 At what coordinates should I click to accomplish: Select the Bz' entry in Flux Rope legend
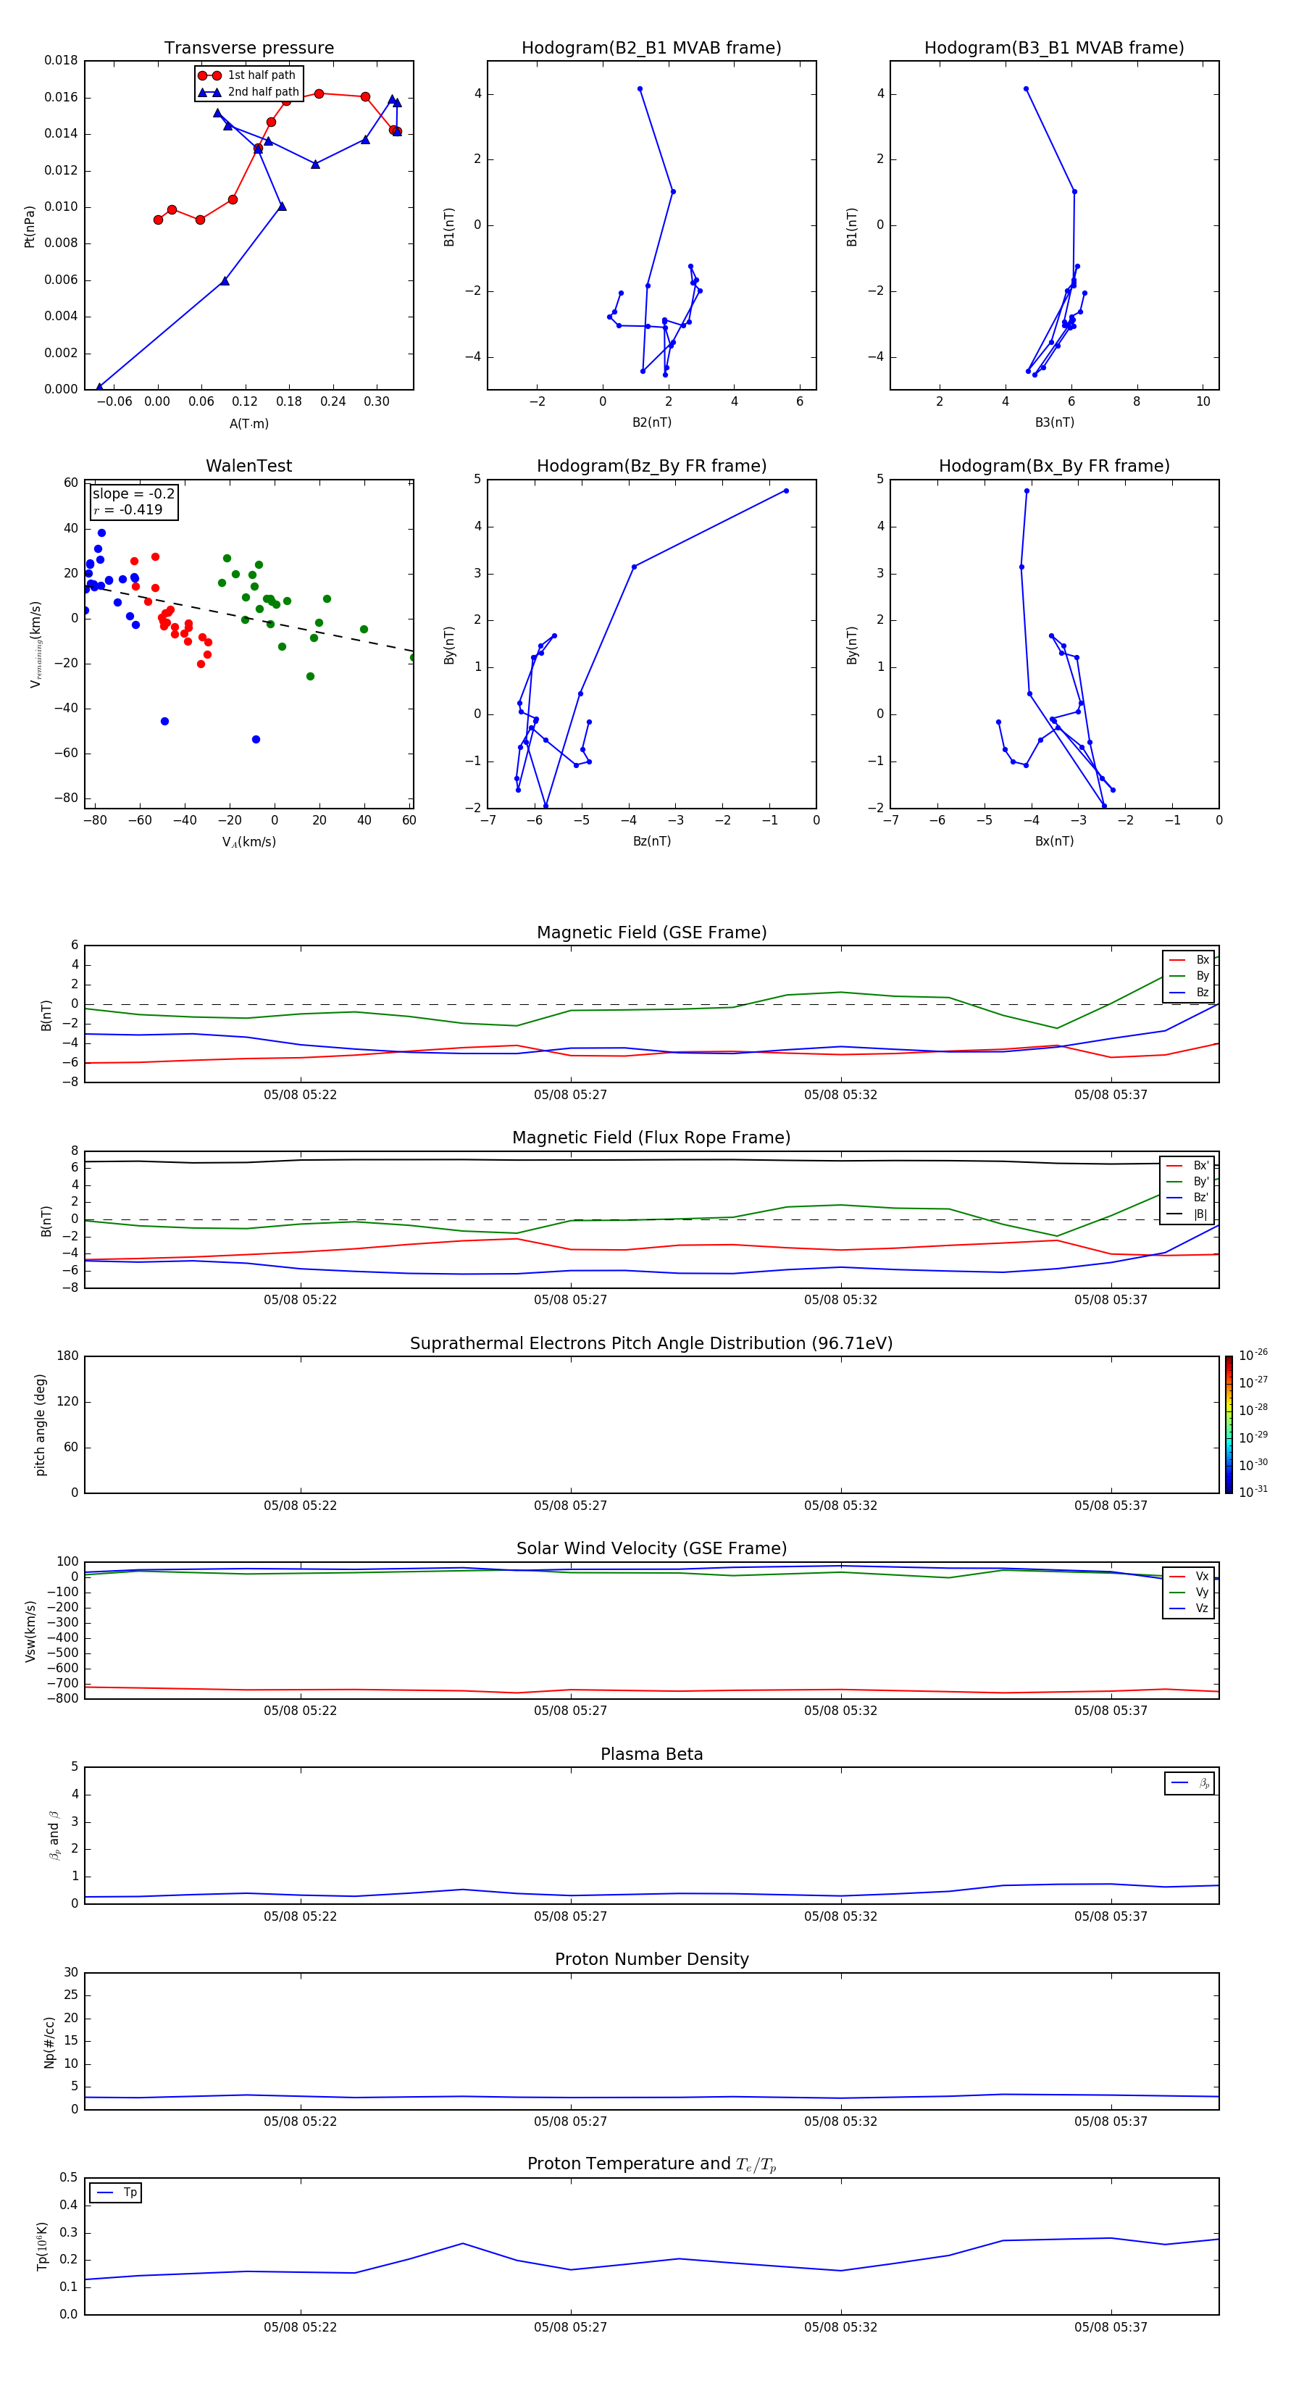[1188, 1198]
